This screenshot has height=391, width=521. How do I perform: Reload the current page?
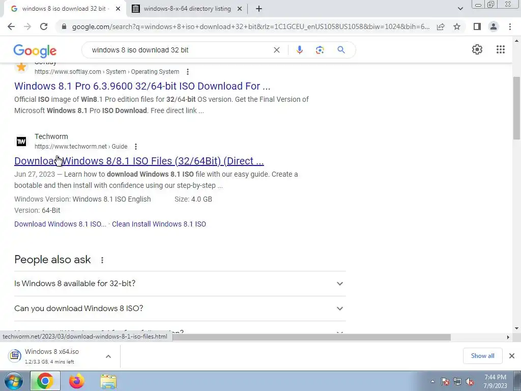pos(44,26)
